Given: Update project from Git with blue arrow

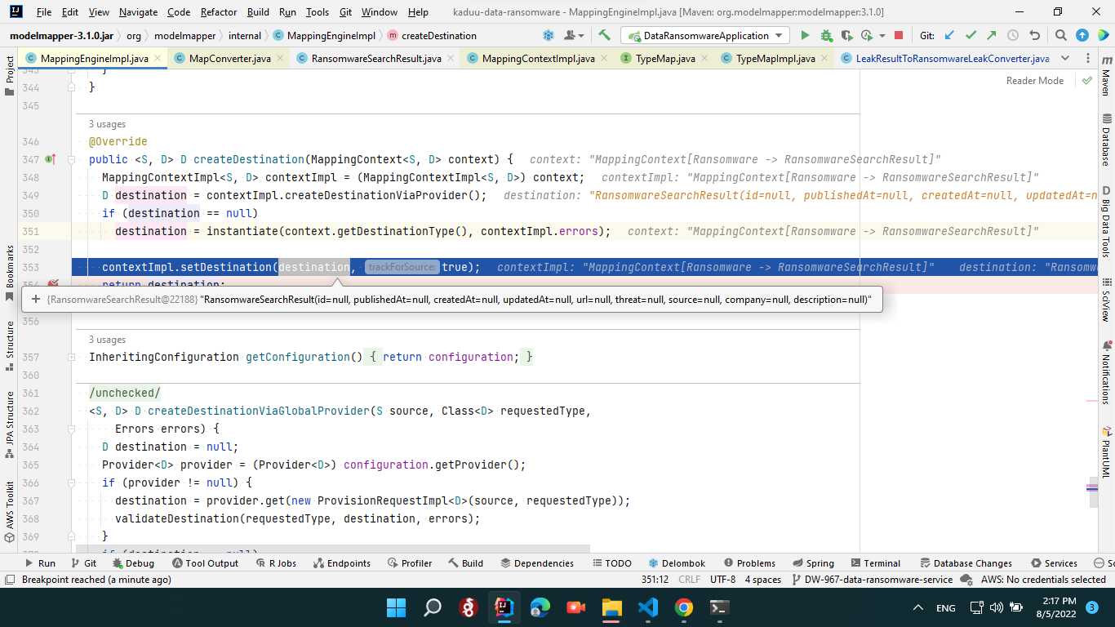Looking at the screenshot, I should coord(948,35).
